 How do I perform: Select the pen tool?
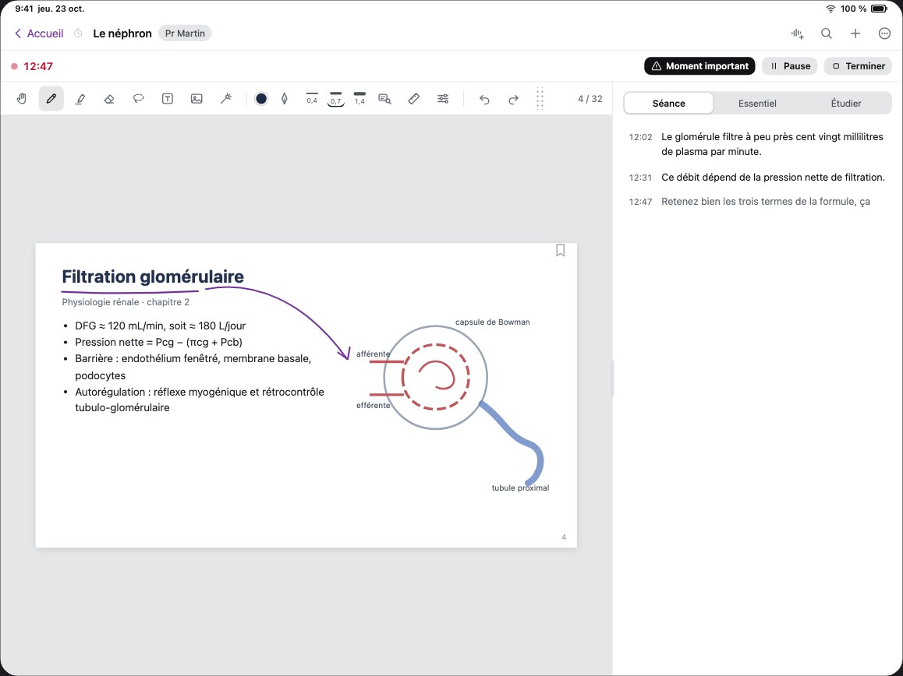(x=51, y=99)
